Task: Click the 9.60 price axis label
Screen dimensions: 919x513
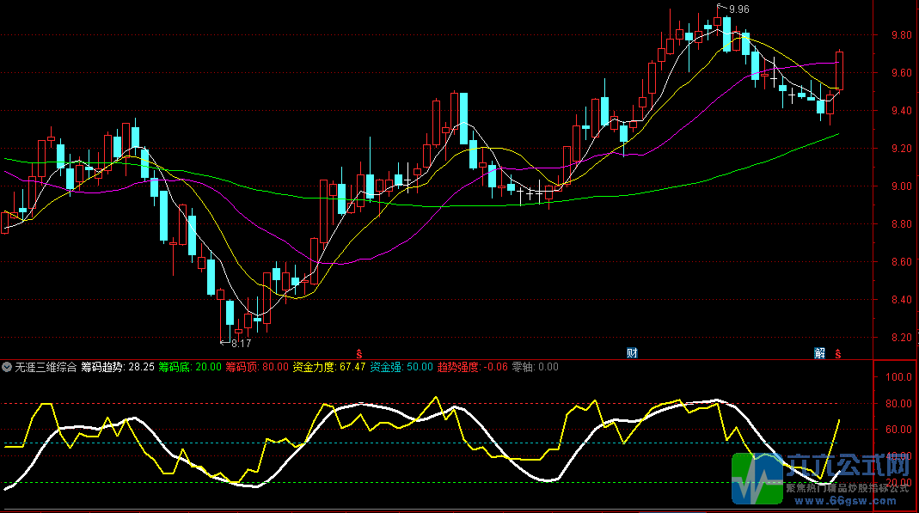Action: click(902, 73)
